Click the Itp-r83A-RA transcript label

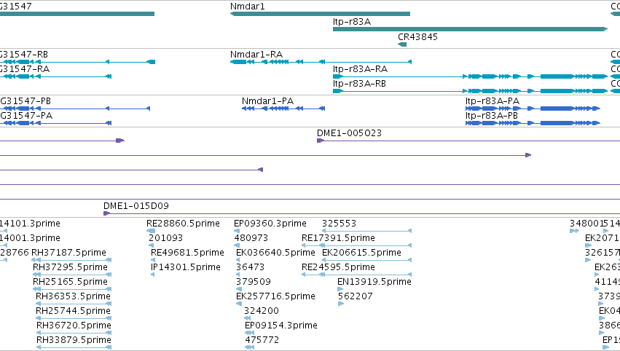(x=360, y=69)
